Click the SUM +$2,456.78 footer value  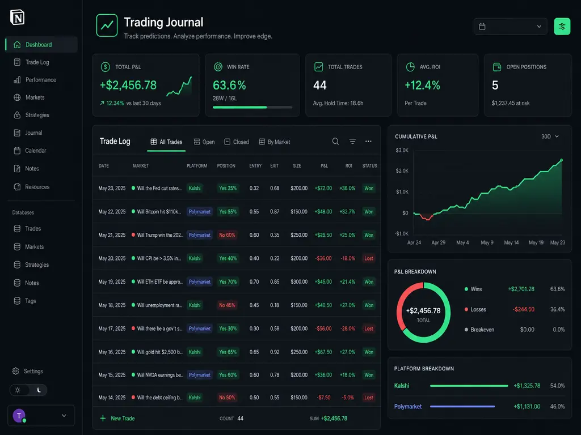point(329,419)
